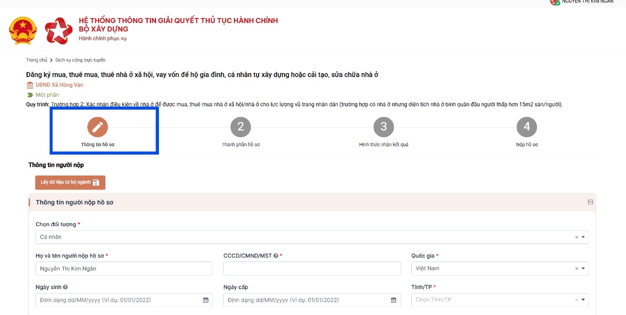The width and height of the screenshot is (626, 315).
Task: Click the Quy trình: Trường hợp 2 description text
Action: point(294,105)
